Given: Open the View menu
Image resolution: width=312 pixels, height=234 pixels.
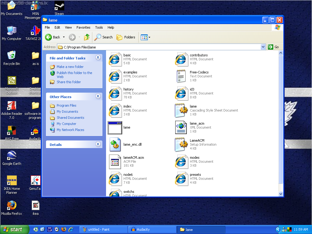Looking at the screenshot, I should click(x=68, y=27).
